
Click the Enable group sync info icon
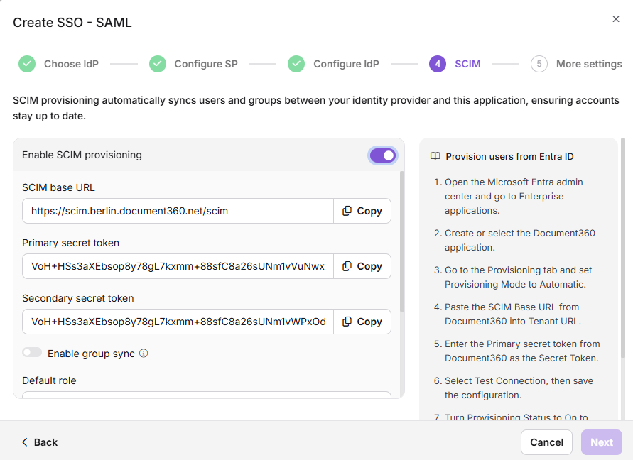pos(144,354)
